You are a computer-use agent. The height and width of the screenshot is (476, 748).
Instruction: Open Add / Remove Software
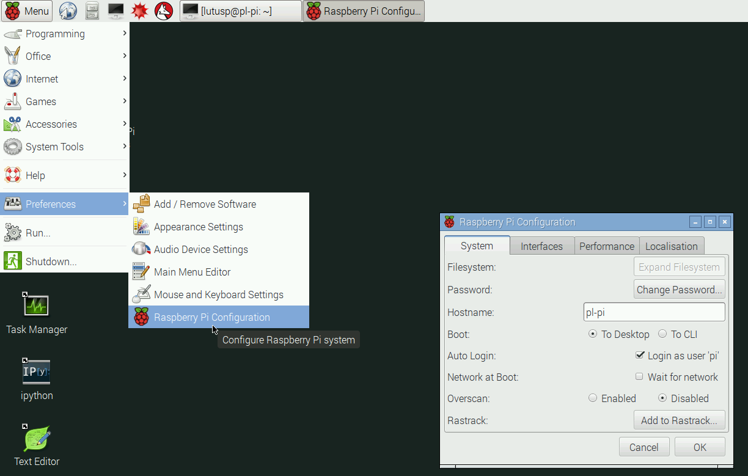pyautogui.click(x=219, y=204)
